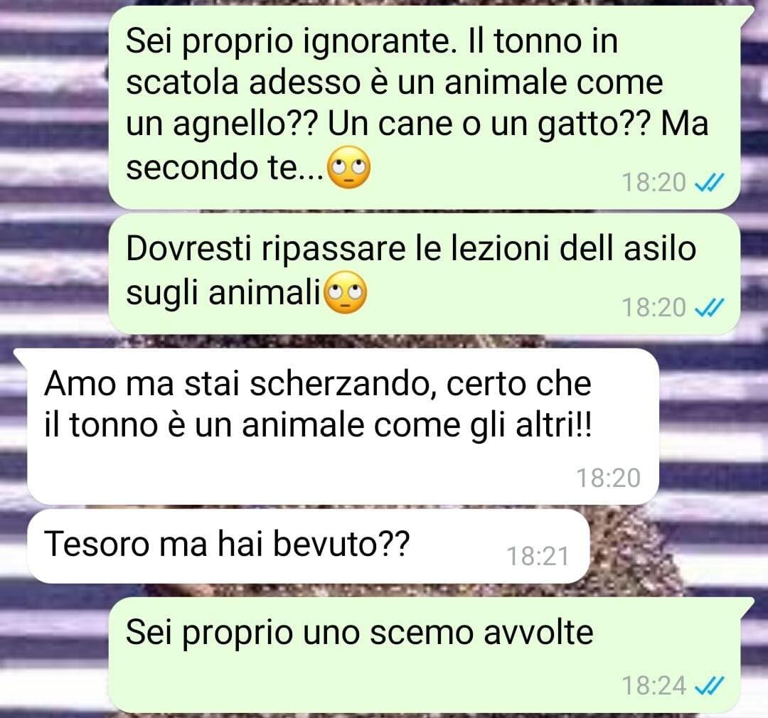Click the blue checkmarks on the 18:24 message
Viewport: 768px width, 718px height.
(x=709, y=686)
